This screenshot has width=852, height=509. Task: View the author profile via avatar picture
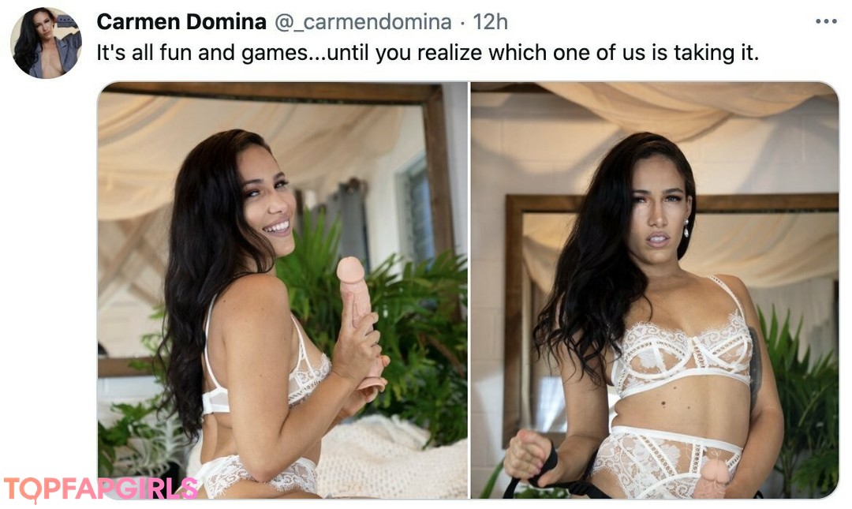47,43
